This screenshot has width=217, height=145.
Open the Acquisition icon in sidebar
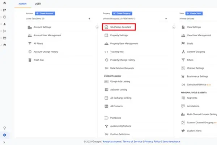[5, 31]
